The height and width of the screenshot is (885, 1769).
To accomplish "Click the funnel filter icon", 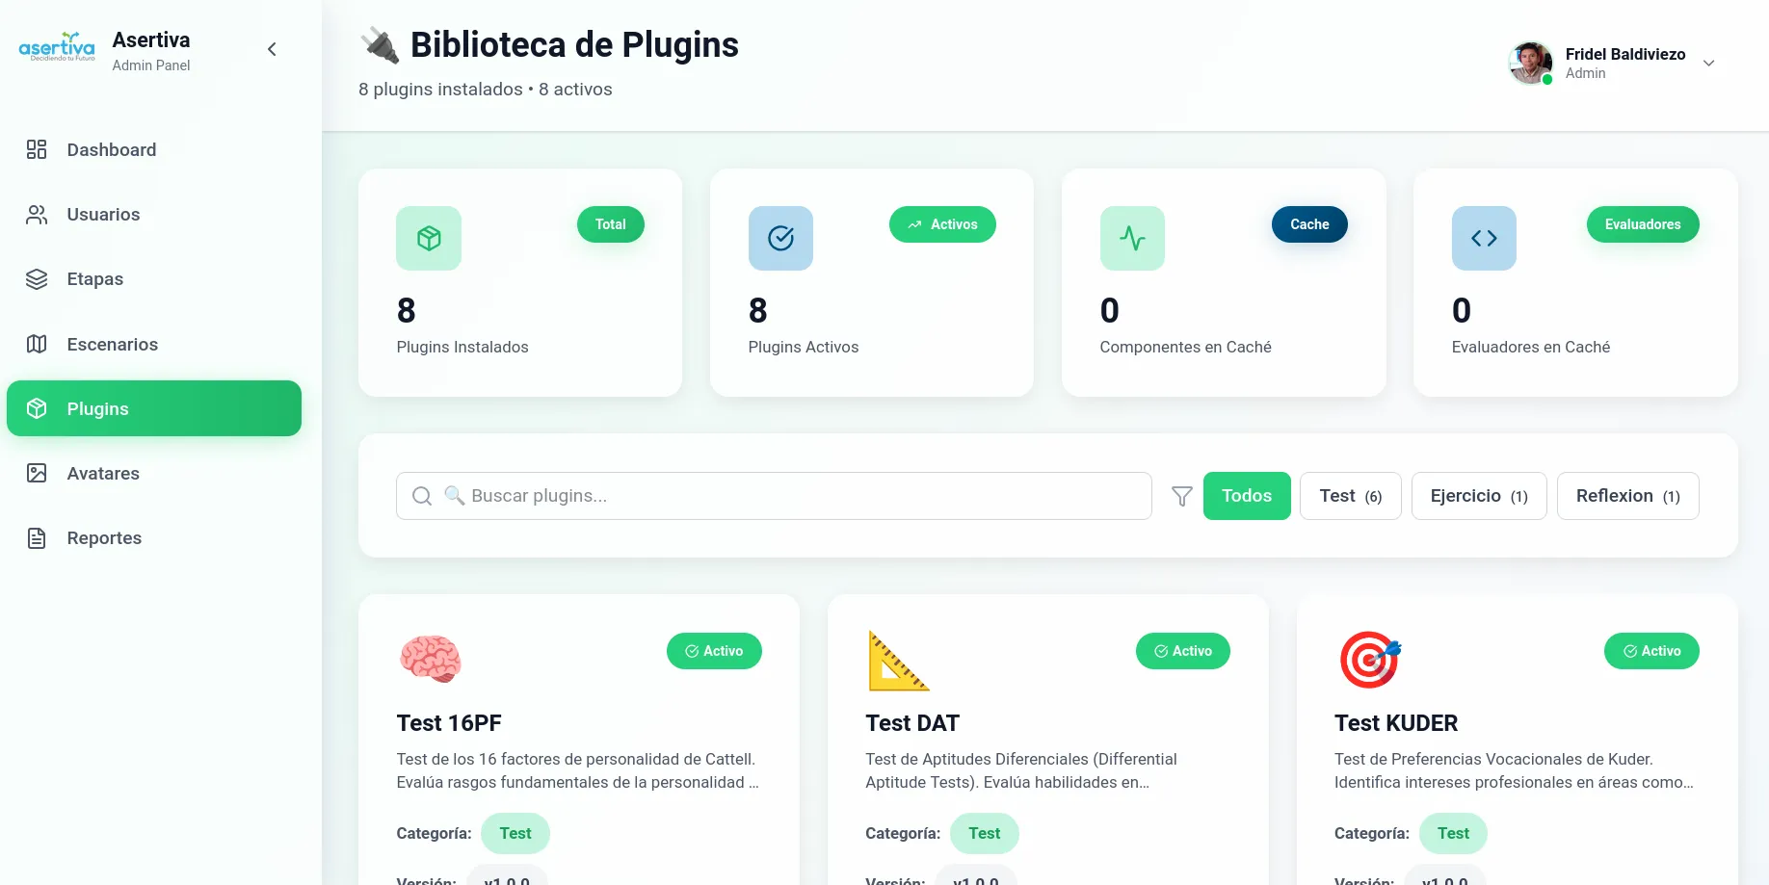I will pyautogui.click(x=1181, y=496).
